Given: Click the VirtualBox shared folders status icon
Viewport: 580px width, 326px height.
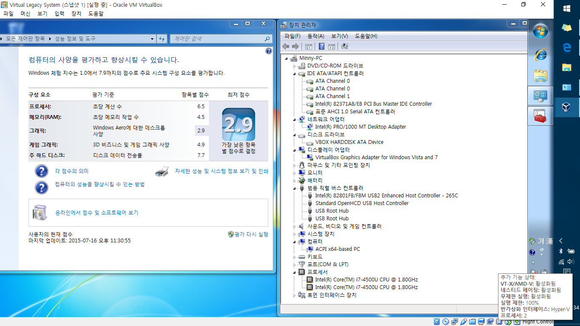Looking at the screenshot, I should click(473, 322).
